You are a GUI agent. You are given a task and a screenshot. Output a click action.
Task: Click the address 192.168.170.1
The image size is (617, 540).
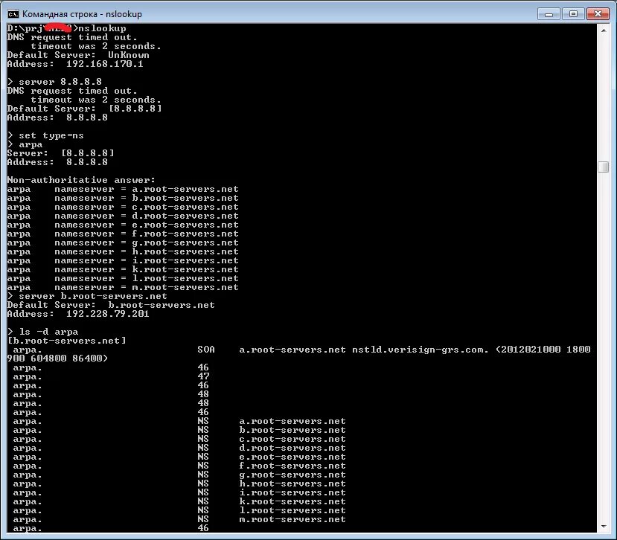pos(105,64)
